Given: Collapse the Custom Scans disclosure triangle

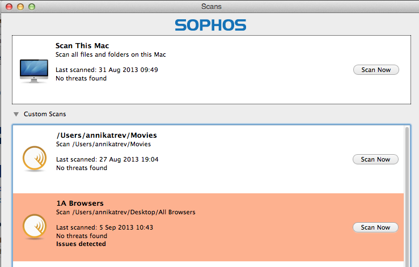Looking at the screenshot, I should click(16, 114).
